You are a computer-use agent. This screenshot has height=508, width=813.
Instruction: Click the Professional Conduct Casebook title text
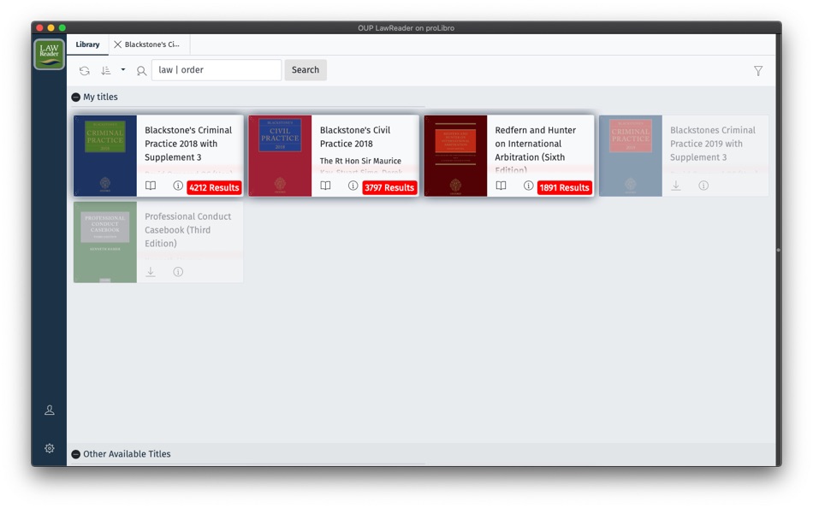point(187,230)
